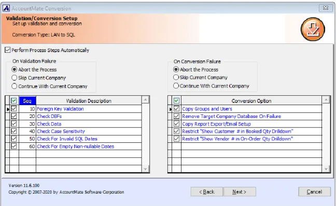336x206 pixels.
Task: Select Skip Current Company for validation failure
Action: (15, 78)
